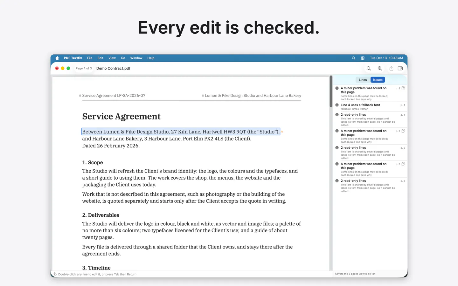Click the hand hint icon in the status bar
The image size is (458, 286).
[x=55, y=274]
